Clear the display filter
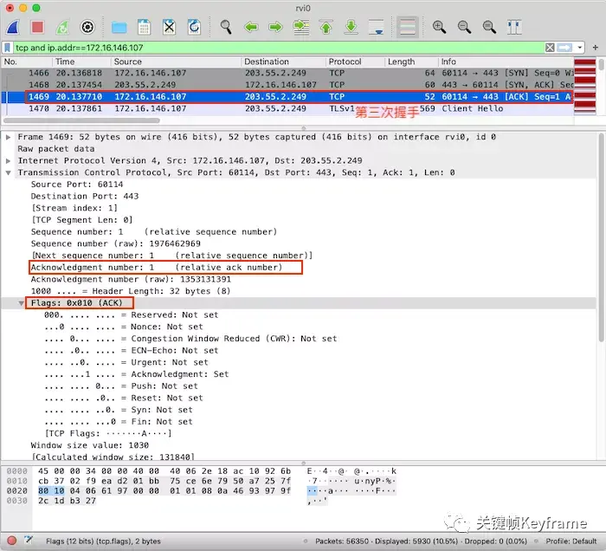Image resolution: width=606 pixels, height=551 pixels. 550,48
